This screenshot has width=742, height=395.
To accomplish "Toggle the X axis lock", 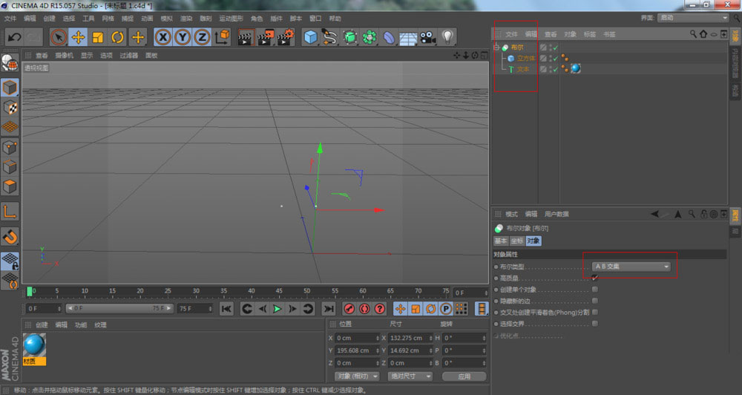I will 162,37.
